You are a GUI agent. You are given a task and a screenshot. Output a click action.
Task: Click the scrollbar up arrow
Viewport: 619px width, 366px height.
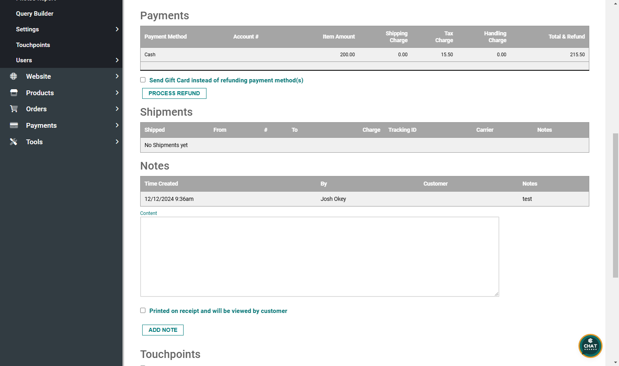[615, 3]
